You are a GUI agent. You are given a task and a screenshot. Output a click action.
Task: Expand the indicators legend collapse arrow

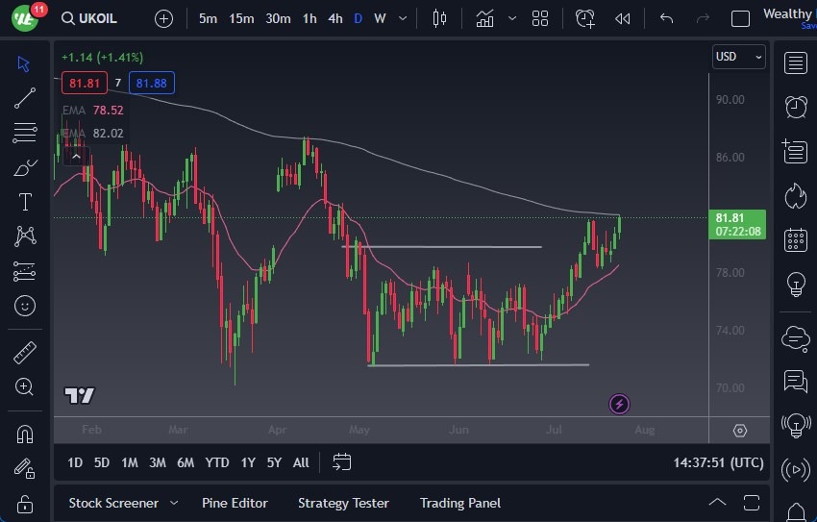click(75, 155)
